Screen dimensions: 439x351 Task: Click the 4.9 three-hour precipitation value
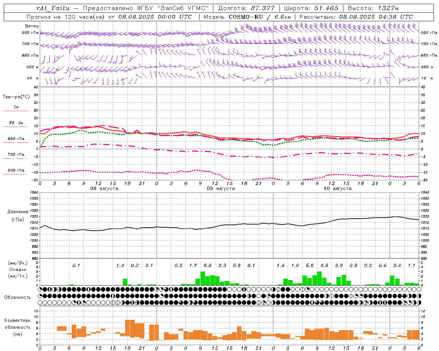324,265
